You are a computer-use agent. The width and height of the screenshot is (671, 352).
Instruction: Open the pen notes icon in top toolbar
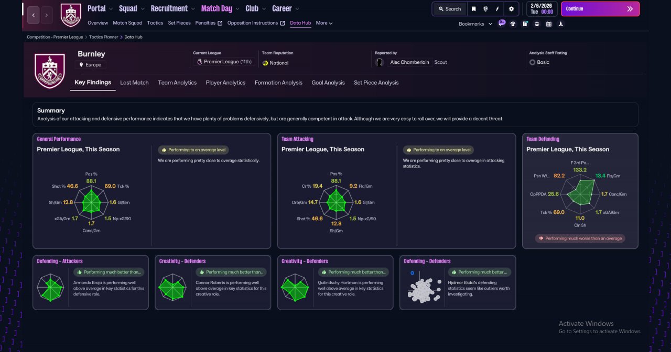(497, 9)
